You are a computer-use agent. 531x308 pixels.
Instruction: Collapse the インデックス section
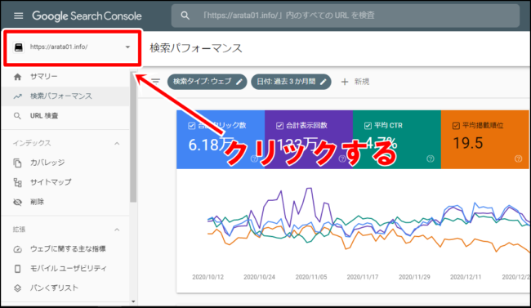(x=117, y=143)
